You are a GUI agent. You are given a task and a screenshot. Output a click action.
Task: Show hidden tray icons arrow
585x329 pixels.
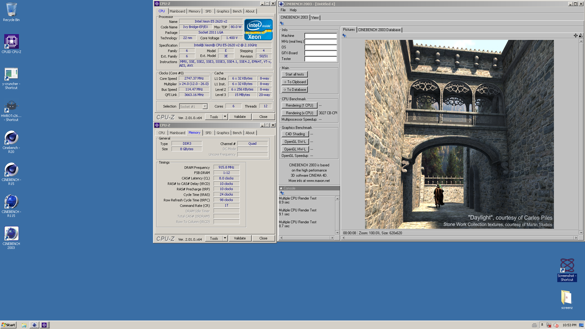coord(542,325)
